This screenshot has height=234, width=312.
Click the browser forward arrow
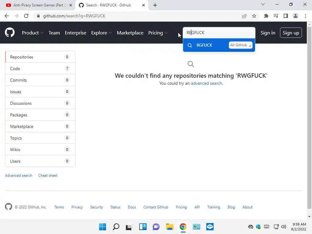[x=16, y=16]
